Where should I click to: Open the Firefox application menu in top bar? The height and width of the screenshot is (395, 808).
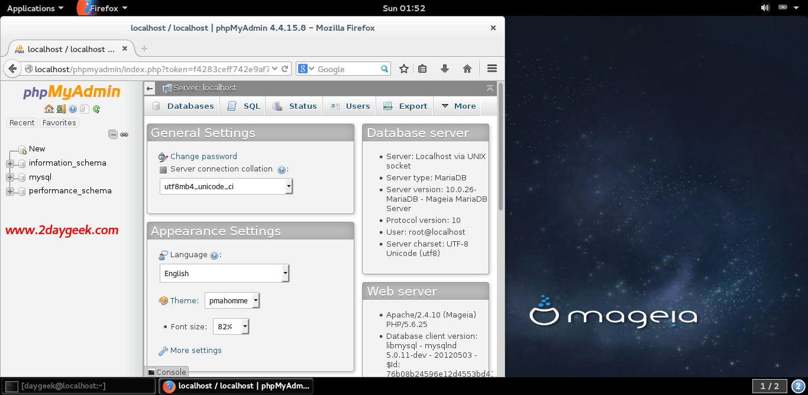[102, 8]
